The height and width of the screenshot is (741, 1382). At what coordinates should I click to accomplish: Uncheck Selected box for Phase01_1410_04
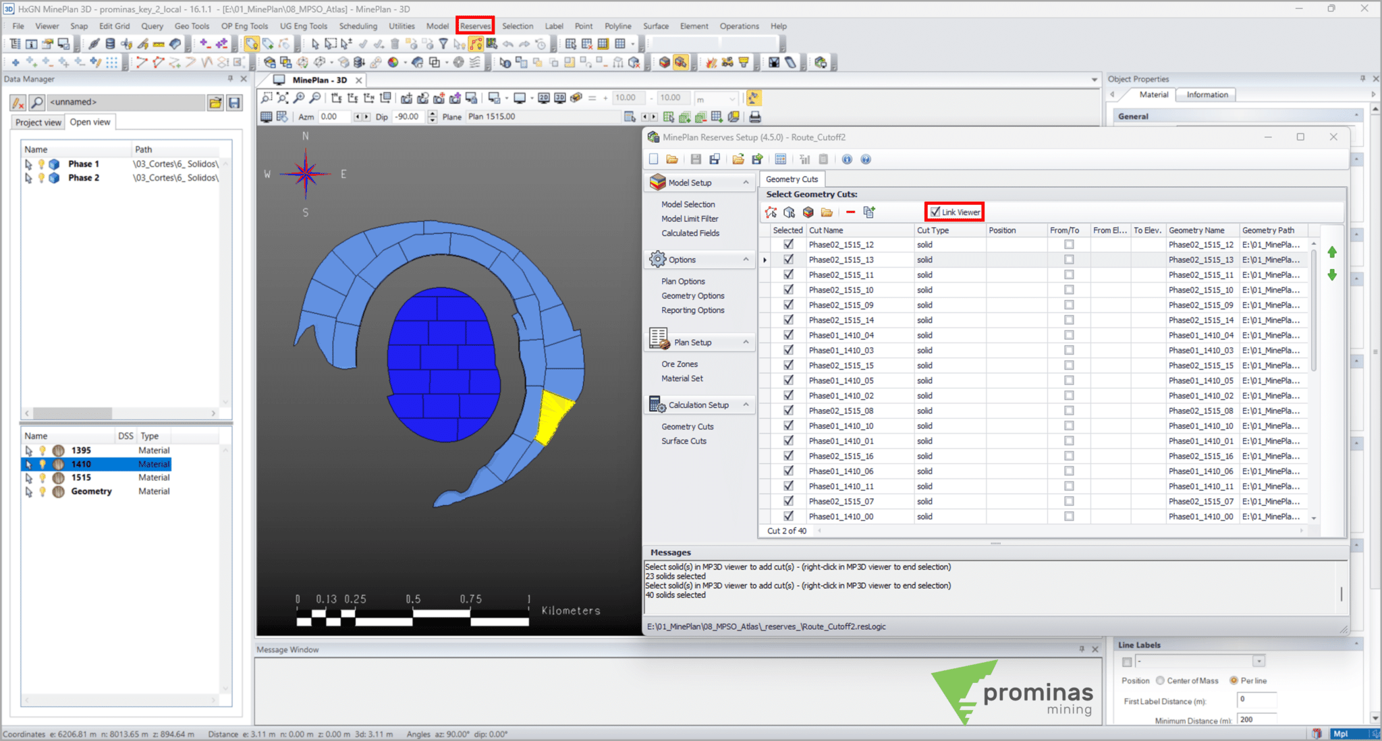point(788,335)
